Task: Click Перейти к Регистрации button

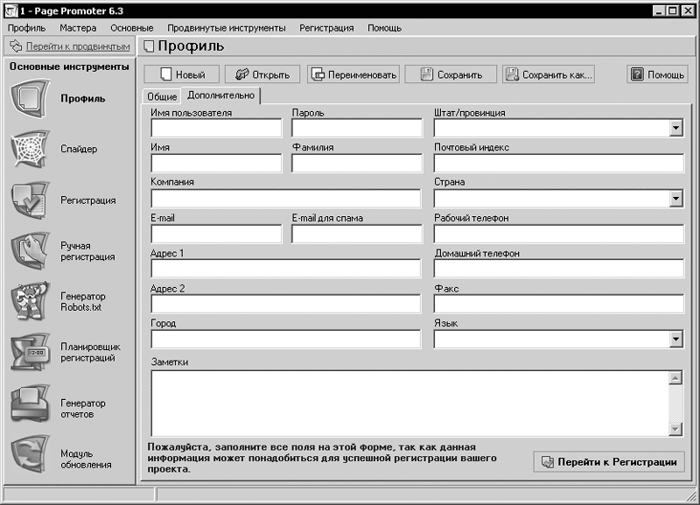Action: pyautogui.click(x=610, y=462)
